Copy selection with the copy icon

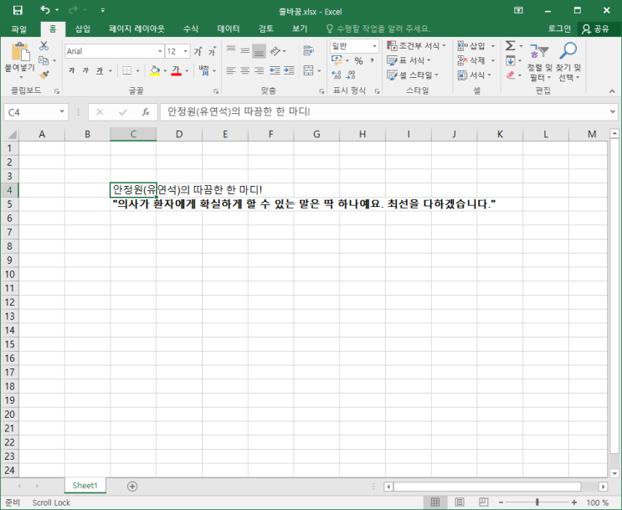click(44, 60)
